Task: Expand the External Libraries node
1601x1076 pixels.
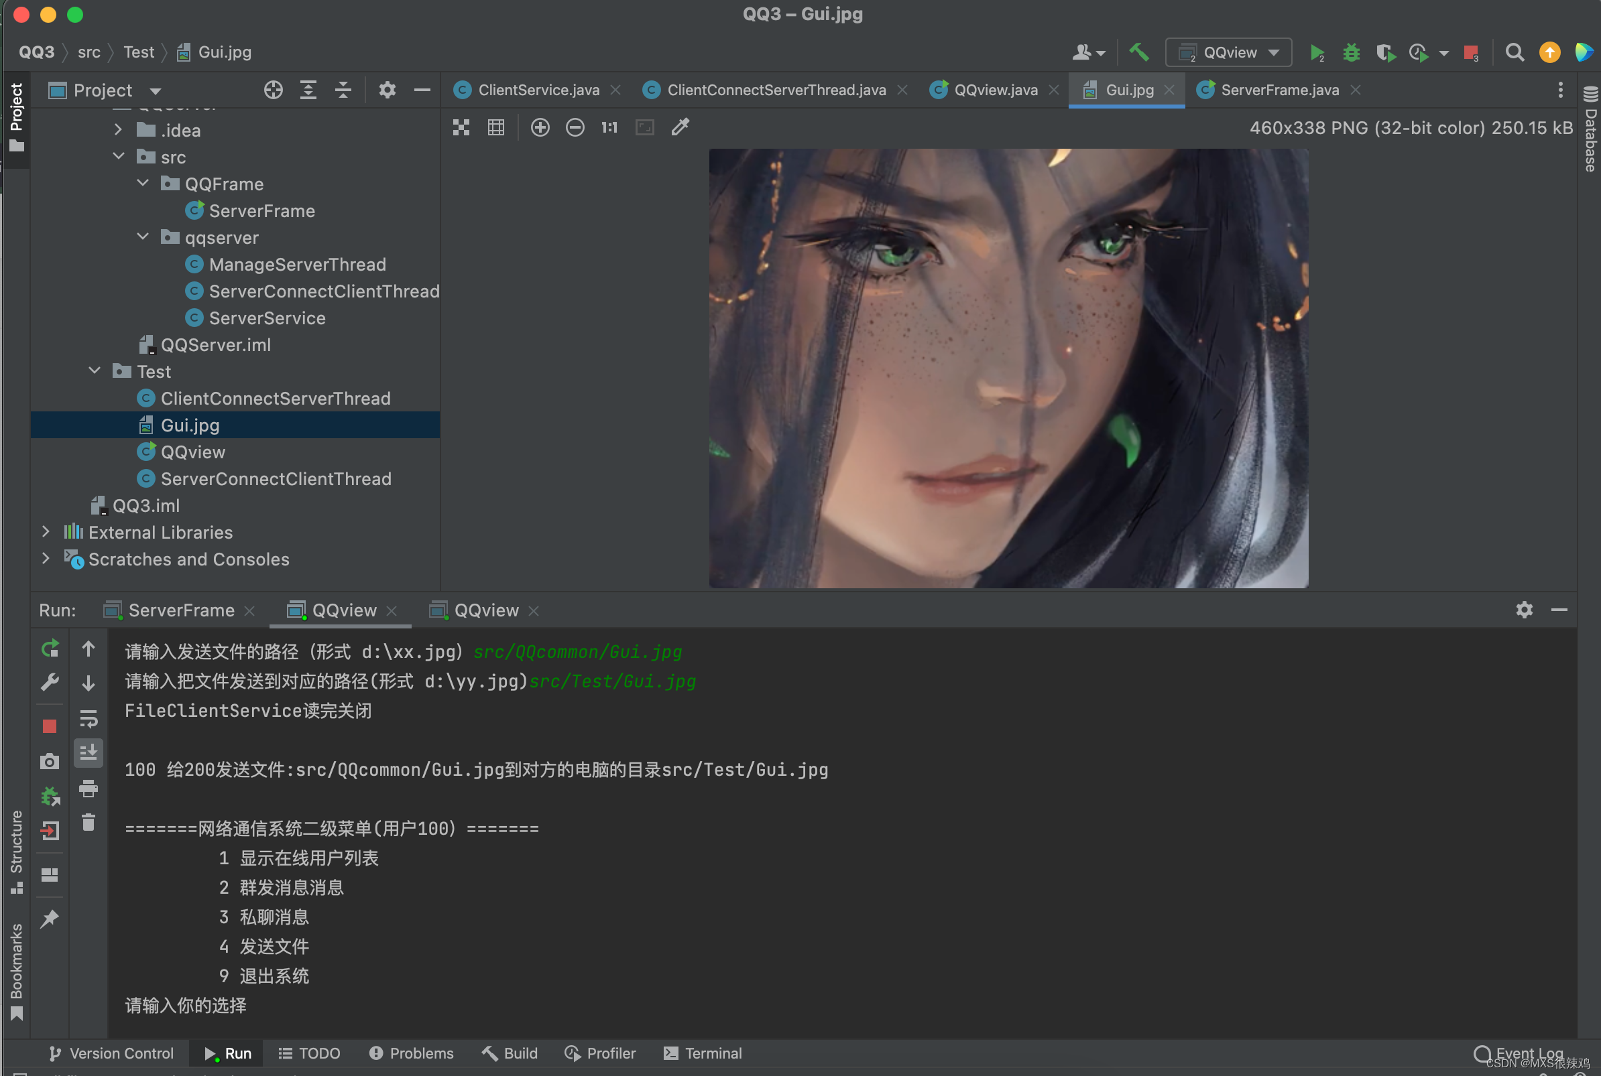Action: tap(46, 532)
